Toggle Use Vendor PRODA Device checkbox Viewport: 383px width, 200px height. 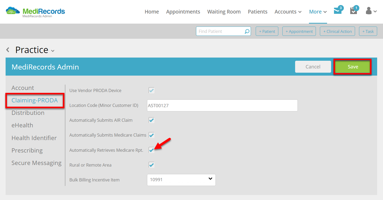pyautogui.click(x=151, y=90)
